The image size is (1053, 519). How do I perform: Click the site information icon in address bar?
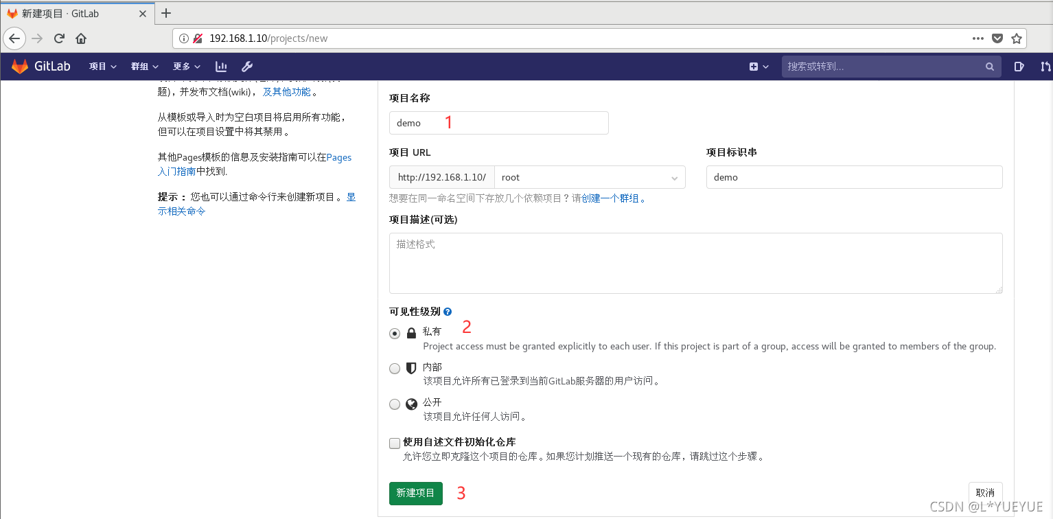coord(184,38)
